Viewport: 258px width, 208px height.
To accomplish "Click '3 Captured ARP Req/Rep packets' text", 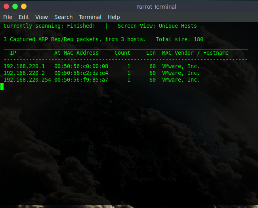I will (53, 40).
